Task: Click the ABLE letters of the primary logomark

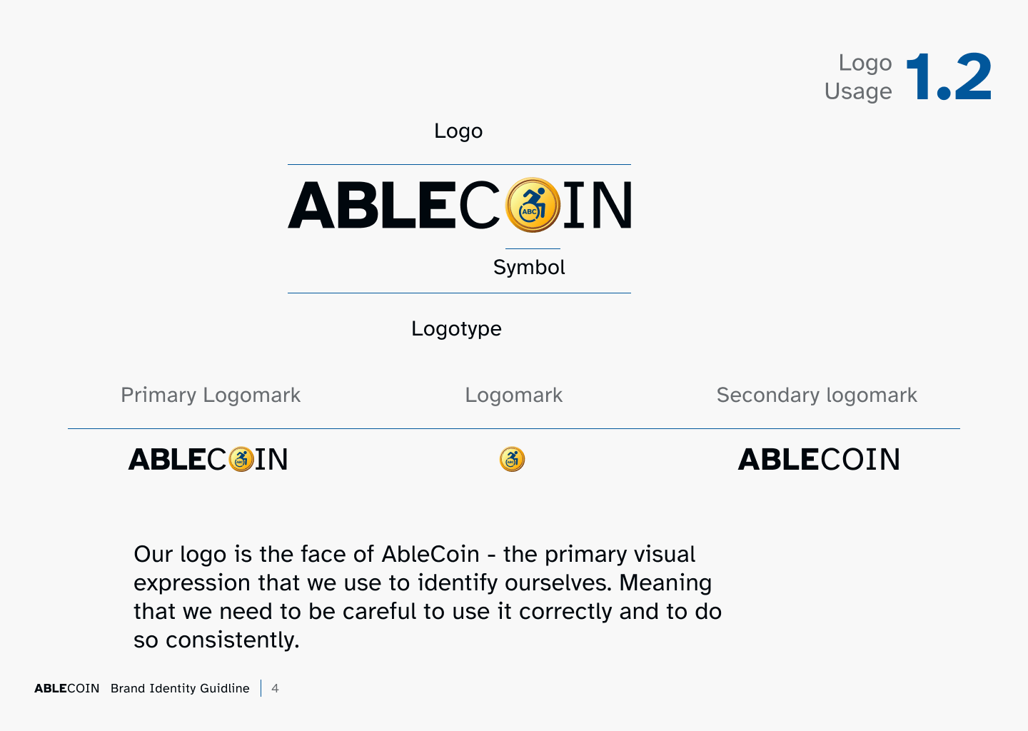Action: (167, 459)
